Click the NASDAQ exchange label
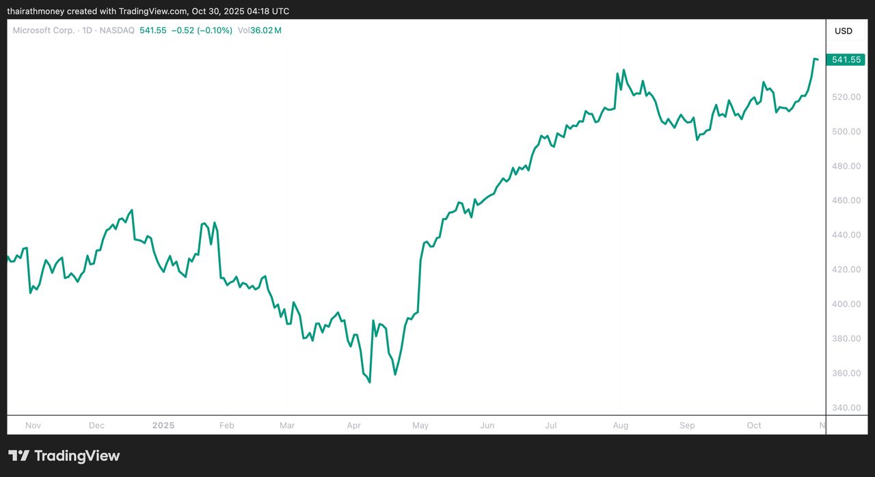 coord(118,31)
